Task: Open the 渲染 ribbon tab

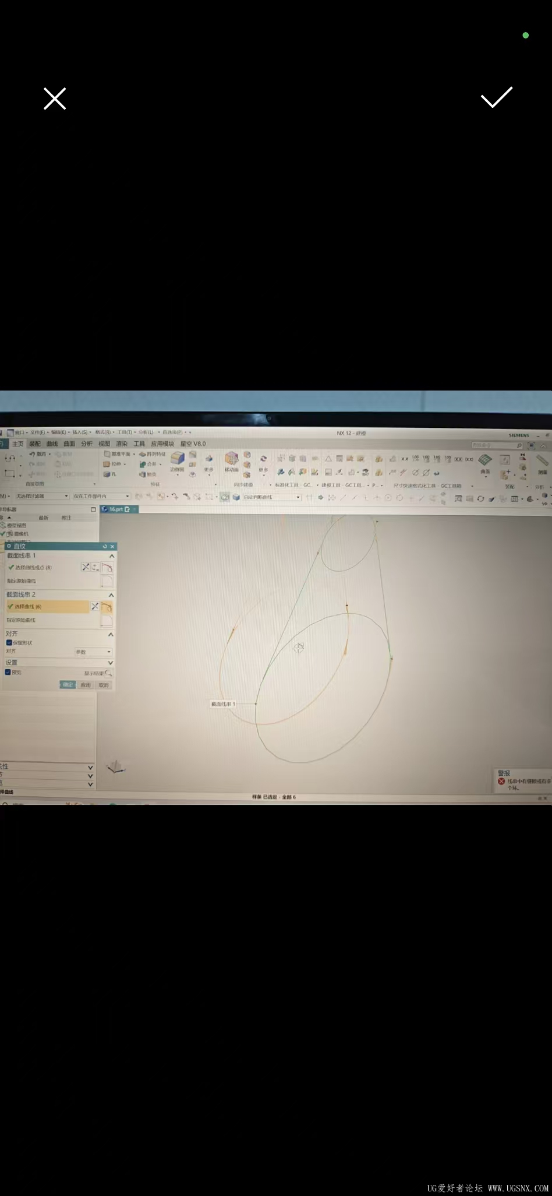Action: 122,444
